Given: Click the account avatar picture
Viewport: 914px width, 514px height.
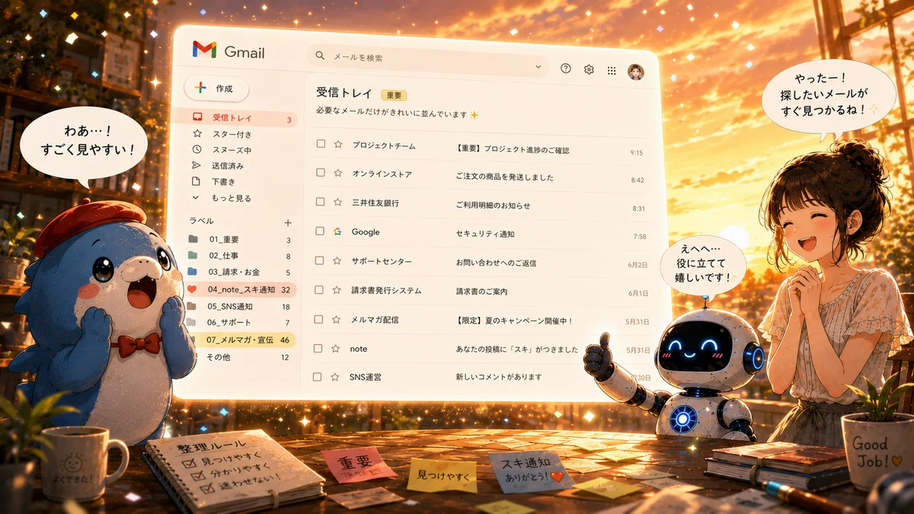Looking at the screenshot, I should 635,72.
